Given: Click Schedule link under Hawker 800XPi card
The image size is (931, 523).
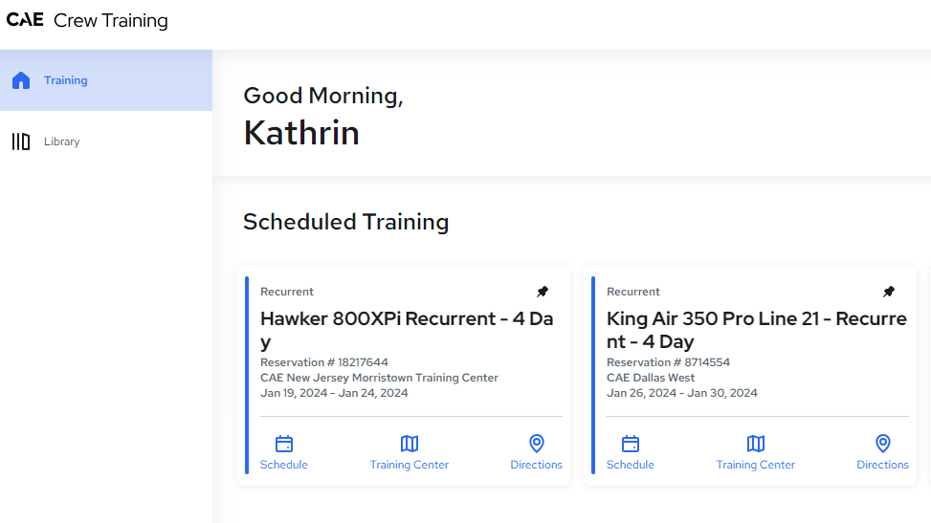Looking at the screenshot, I should (x=284, y=465).
